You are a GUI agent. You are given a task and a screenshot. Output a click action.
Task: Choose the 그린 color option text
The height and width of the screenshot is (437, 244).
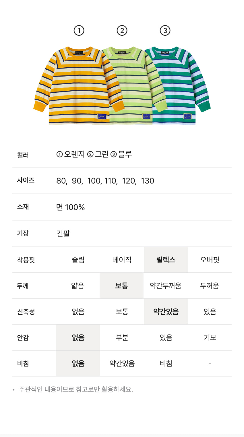(x=102, y=154)
